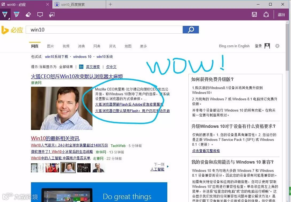Close the win10 - 必应 tab

tap(48, 4)
